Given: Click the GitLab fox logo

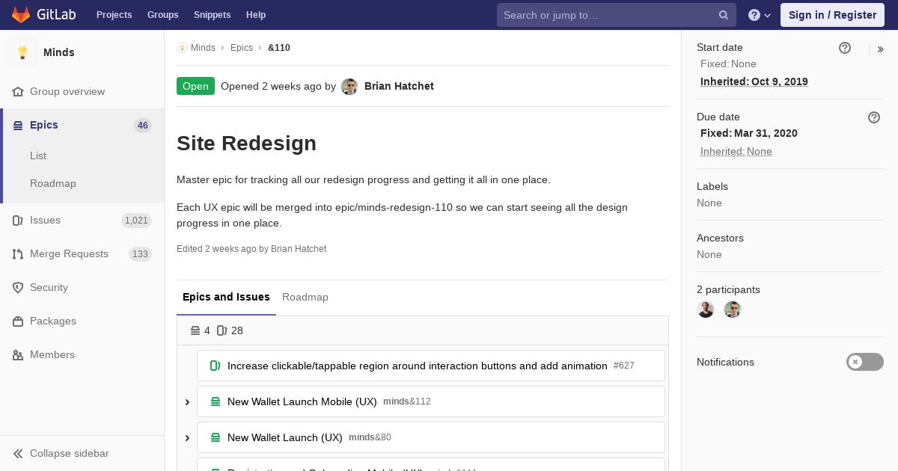Looking at the screenshot, I should (21, 15).
